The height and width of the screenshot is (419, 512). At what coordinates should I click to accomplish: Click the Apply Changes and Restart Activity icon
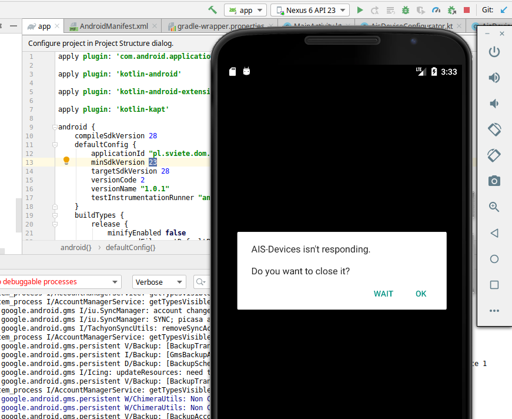(375, 11)
